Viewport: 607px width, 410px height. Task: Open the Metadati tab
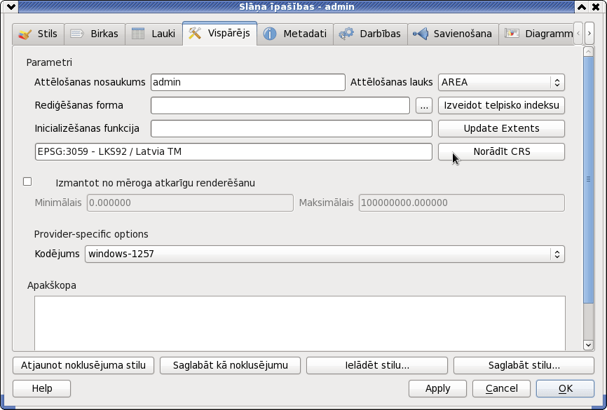[295, 34]
